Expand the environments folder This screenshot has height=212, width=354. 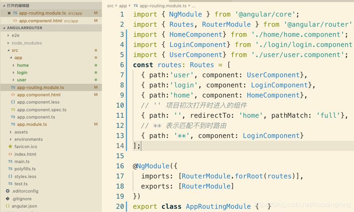(x=11, y=139)
